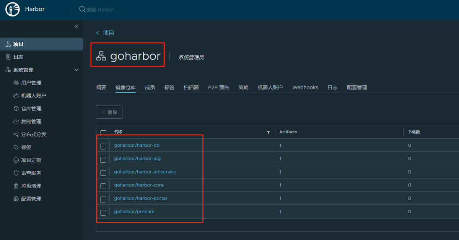This screenshot has height=240, width=459.
Task: Click the 审查服务 shield icon
Action: pos(16,173)
